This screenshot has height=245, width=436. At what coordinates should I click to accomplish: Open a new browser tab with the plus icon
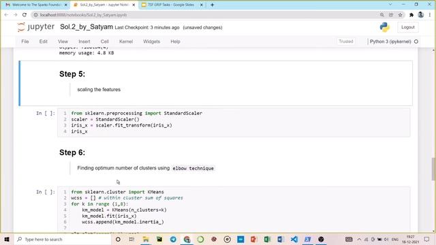click(x=212, y=5)
